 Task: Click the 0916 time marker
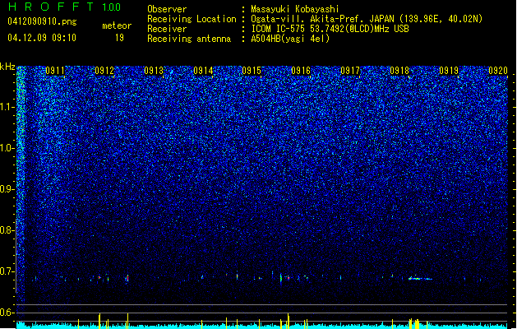click(x=301, y=71)
